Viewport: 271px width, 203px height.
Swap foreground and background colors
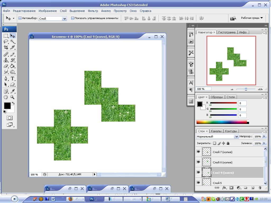tap(13, 103)
